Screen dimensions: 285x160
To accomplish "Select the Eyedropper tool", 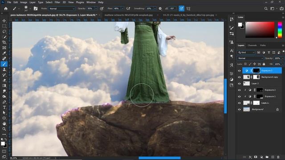I will (x=4, y=53).
